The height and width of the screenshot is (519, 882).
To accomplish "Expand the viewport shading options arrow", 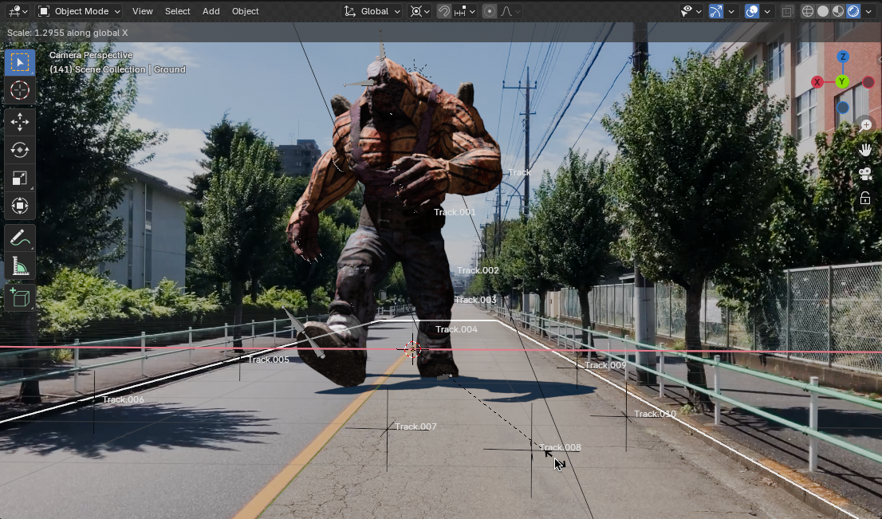I will 869,11.
